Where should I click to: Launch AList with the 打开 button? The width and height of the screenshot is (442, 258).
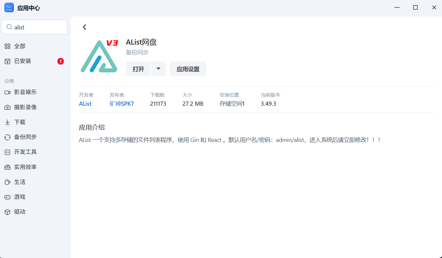138,69
